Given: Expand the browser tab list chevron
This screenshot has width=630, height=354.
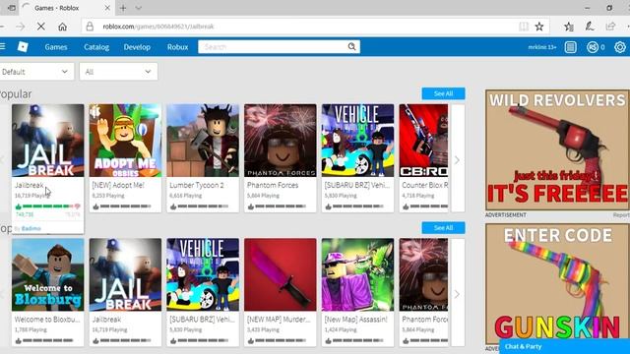Looking at the screenshot, I should (138, 8).
